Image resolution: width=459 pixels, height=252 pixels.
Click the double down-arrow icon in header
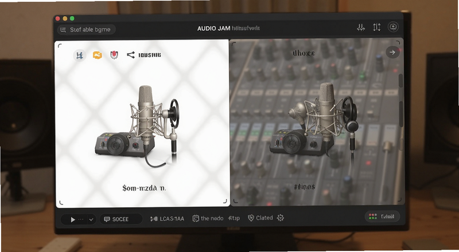pyautogui.click(x=361, y=27)
